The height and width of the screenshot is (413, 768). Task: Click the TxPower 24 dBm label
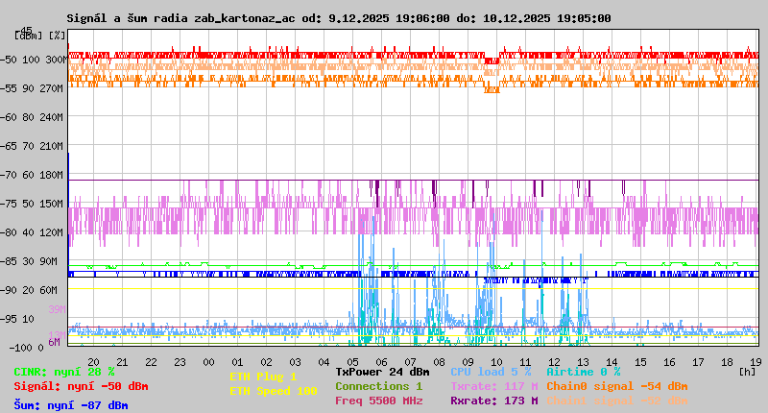point(382,372)
